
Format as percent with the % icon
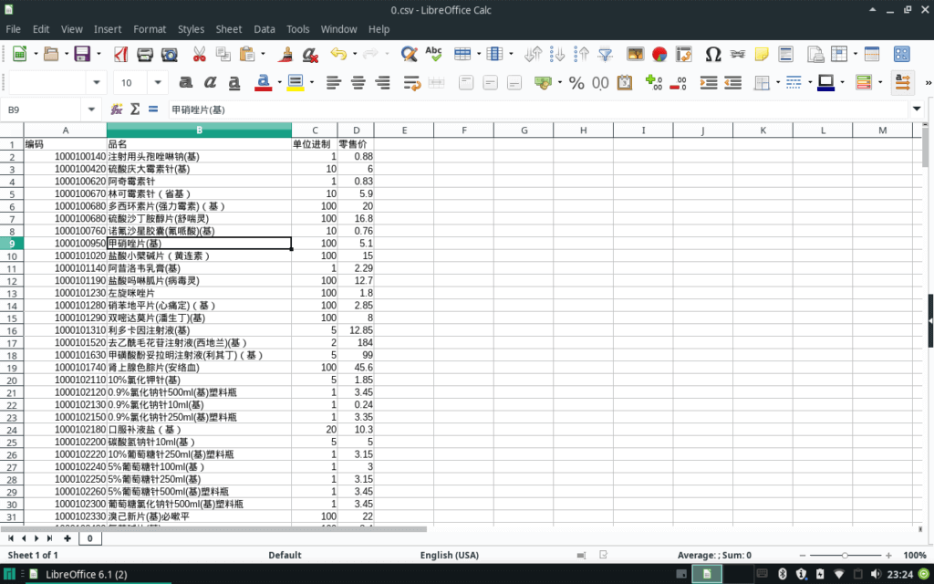pos(576,82)
